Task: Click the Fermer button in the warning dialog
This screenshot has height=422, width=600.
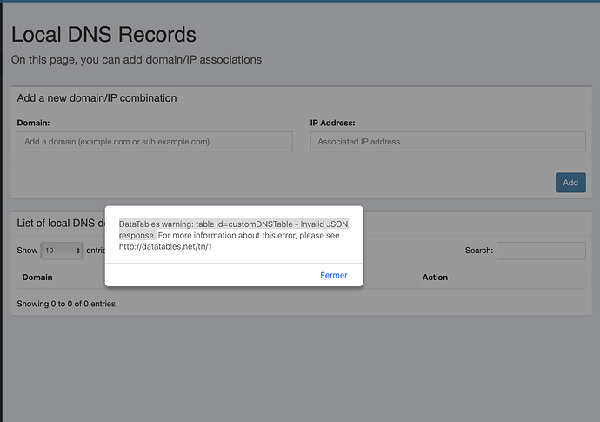Action: tap(334, 275)
